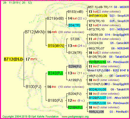This screenshot has width=130, height=119.
Task: Click the B57-1(vdB-TR).11 entry
Action: tap(100, 7)
